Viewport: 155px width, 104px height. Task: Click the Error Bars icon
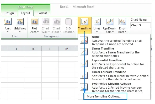coord(122,21)
